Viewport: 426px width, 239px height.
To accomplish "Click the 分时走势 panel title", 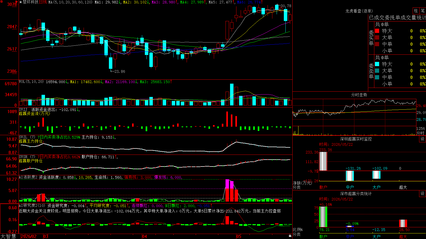I will point(359,95).
